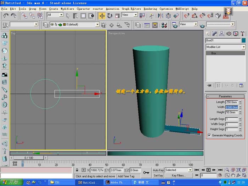Select the Unlink Selection tool
The height and width of the screenshot is (186, 248).
coord(32,16)
